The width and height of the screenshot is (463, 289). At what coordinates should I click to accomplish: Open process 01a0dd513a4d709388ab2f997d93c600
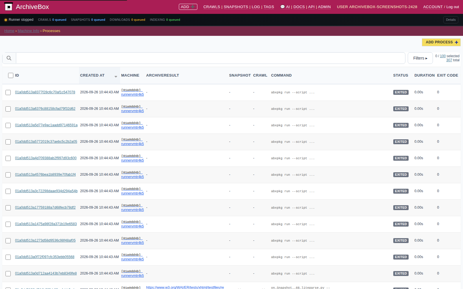pyautogui.click(x=46, y=158)
